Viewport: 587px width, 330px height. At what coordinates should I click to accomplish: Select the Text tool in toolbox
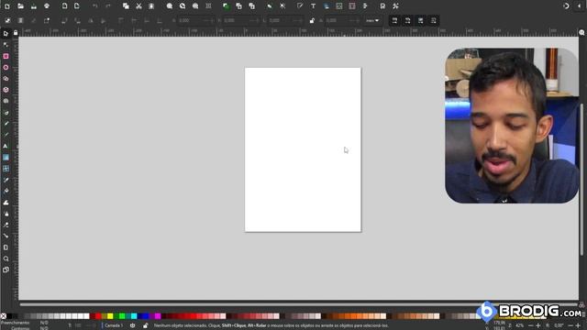pos(6,146)
